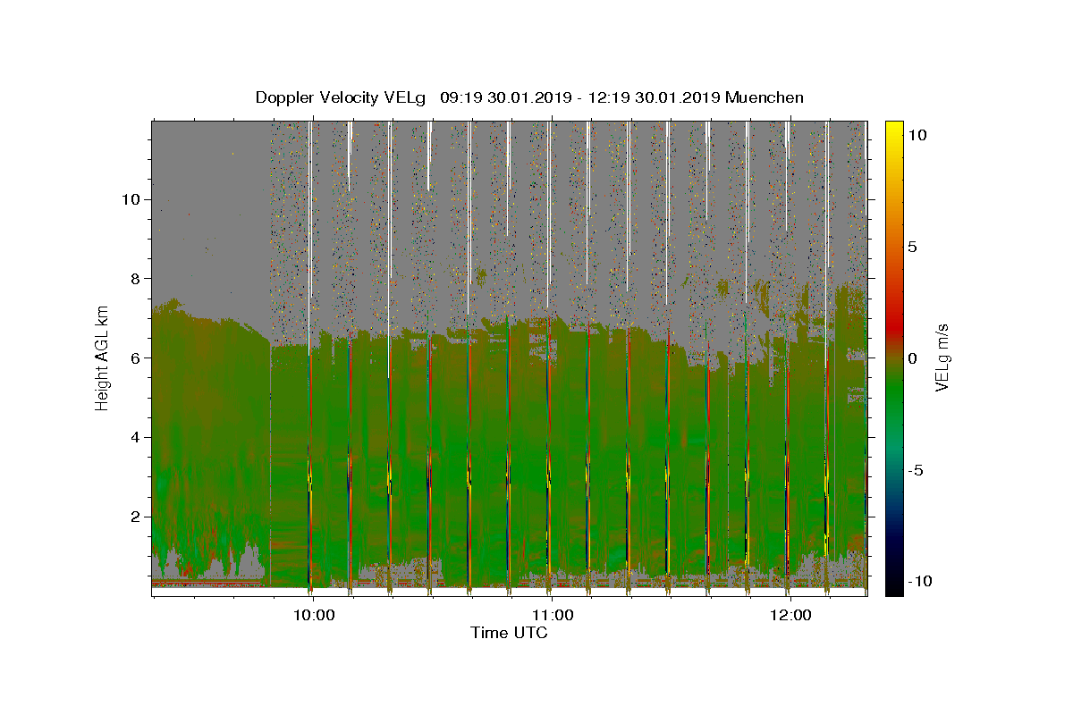
Task: Click the colorbar value label 5
Action: [912, 247]
